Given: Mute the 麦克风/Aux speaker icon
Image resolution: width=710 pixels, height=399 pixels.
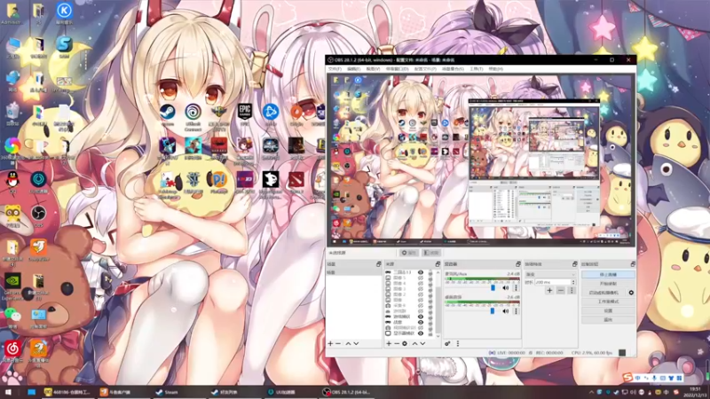Looking at the screenshot, I should click(x=505, y=287).
